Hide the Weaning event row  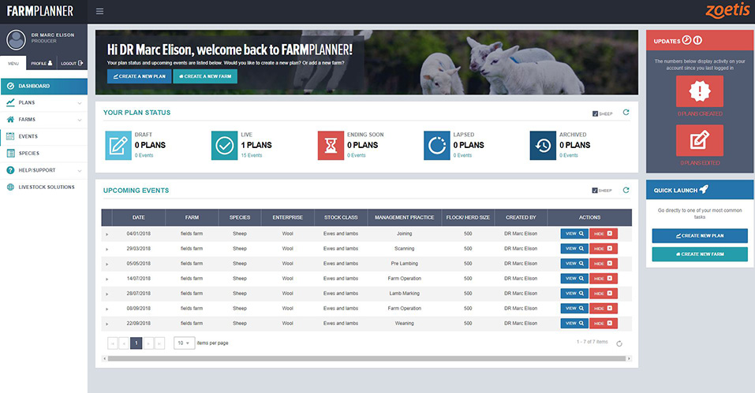(604, 323)
